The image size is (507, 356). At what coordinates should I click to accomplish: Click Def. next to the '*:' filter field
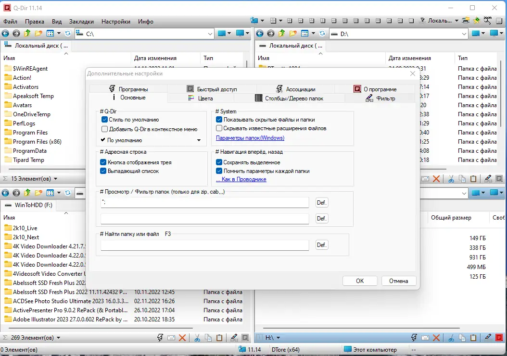pyautogui.click(x=321, y=203)
